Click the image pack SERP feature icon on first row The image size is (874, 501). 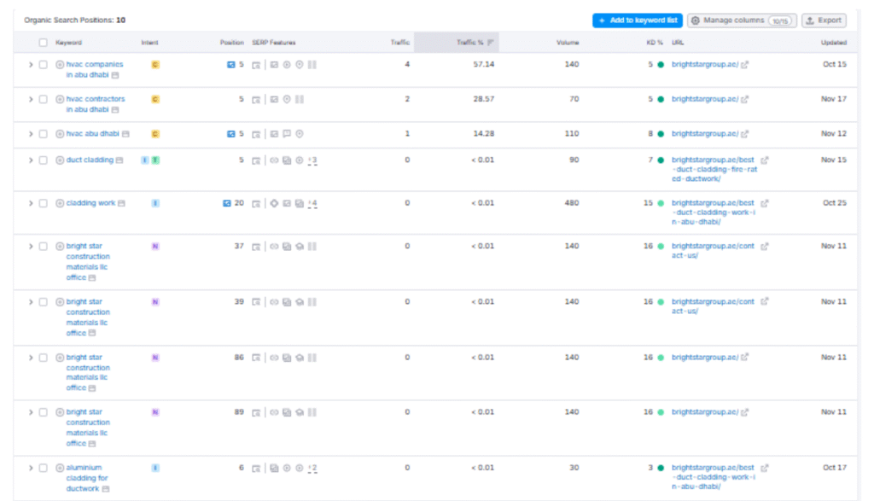tap(273, 64)
